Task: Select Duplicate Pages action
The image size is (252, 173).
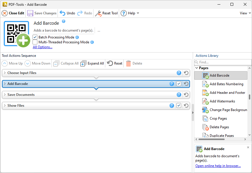Action: tap(221, 135)
